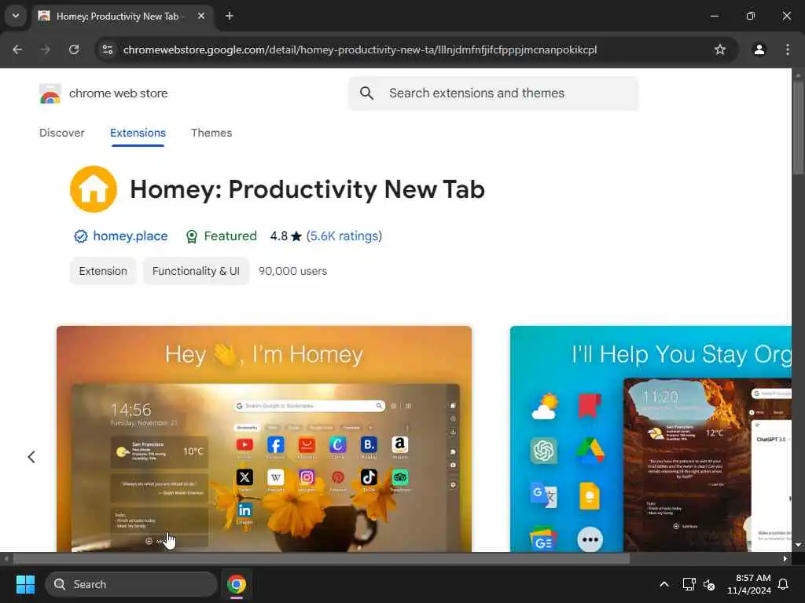
Task: Click the Featured badge icon
Action: tap(192, 236)
